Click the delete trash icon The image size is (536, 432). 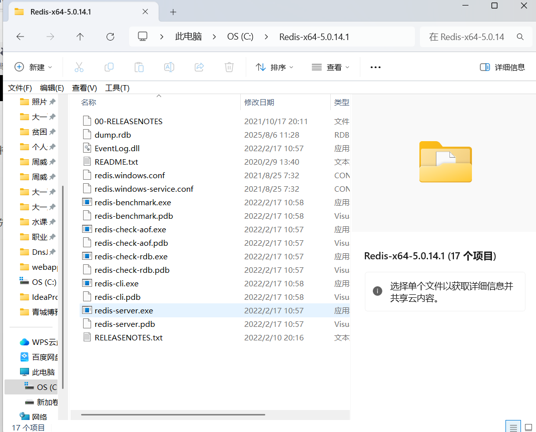(229, 67)
